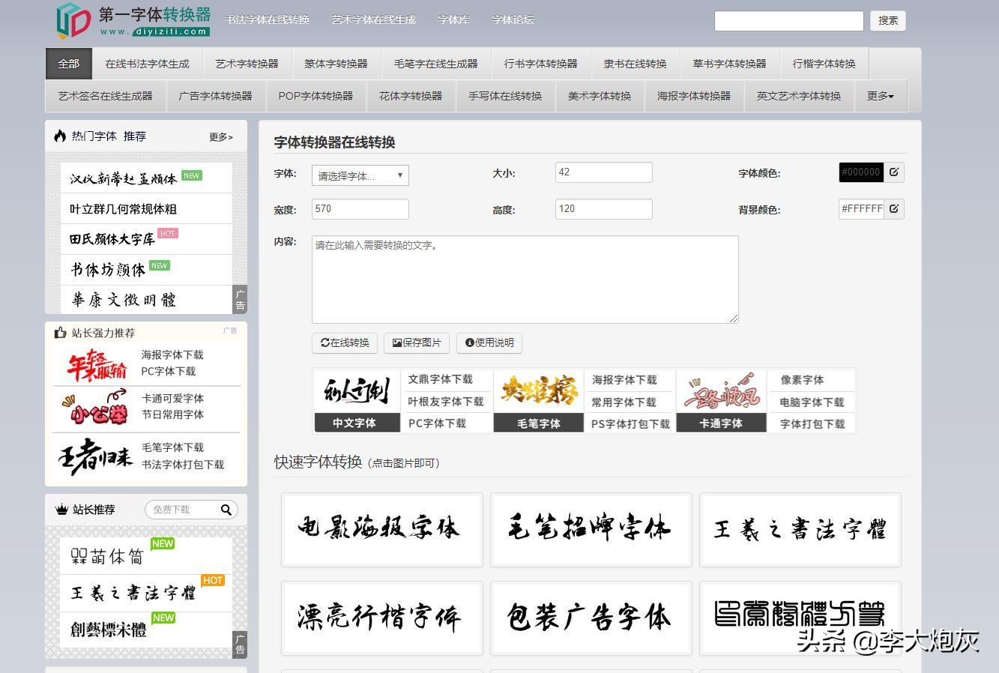Click the magnifier icon in the 免费下载 box
Viewport: 999px width, 673px height.
(226, 510)
